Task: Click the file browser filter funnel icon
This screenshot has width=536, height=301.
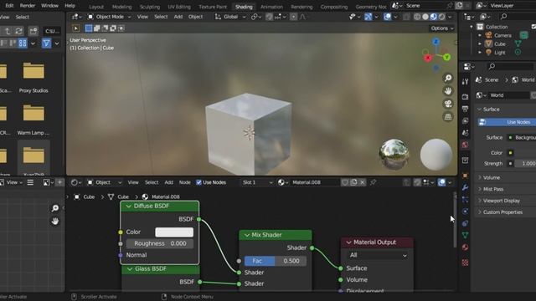Action: click(x=47, y=43)
